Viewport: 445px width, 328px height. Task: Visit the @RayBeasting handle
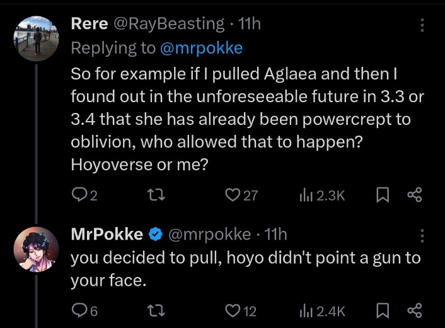click(169, 23)
